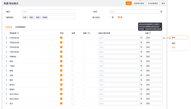Open 长度 dropdown for 门牌号 row
The width and height of the screenshot is (191, 109).
point(154,66)
